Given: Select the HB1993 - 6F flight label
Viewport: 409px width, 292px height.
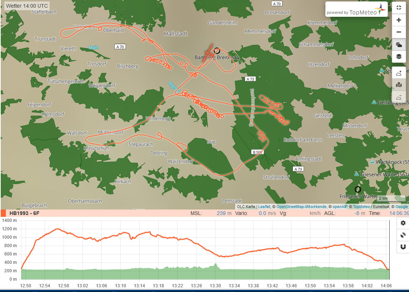Looking at the screenshot, I should click(x=24, y=213).
